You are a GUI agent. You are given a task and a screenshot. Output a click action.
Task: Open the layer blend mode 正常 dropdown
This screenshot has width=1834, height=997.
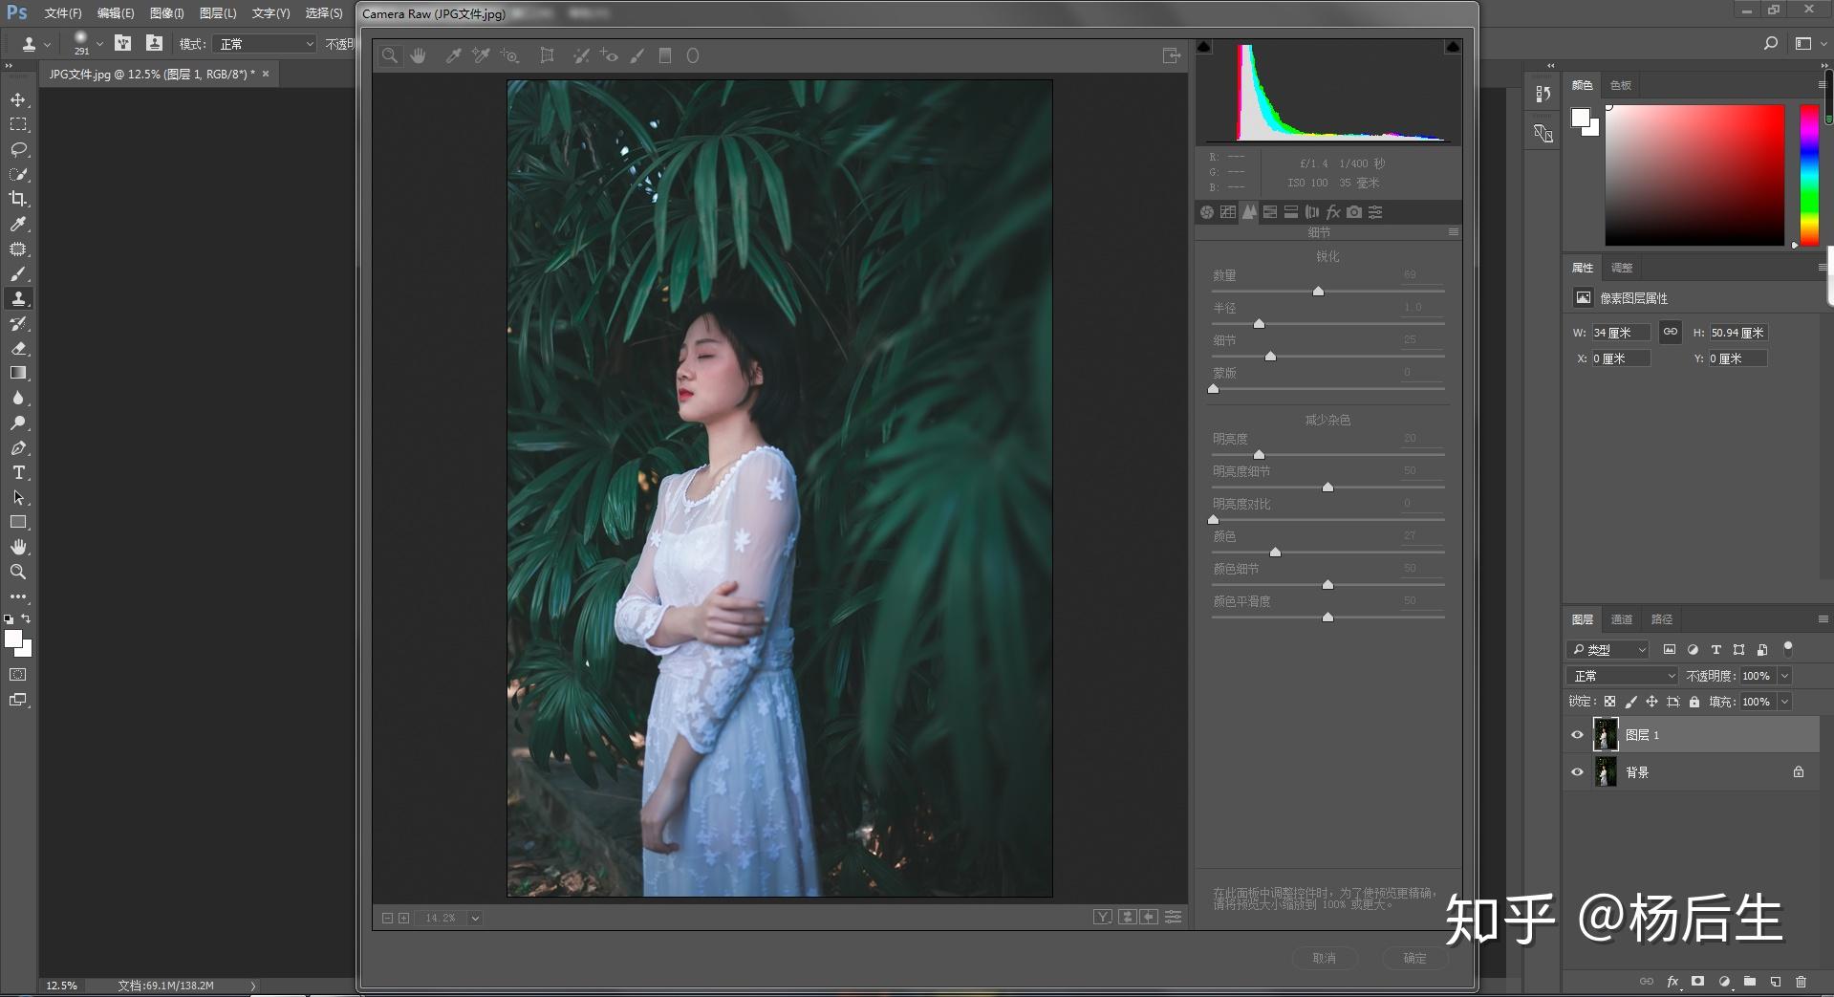click(1623, 676)
